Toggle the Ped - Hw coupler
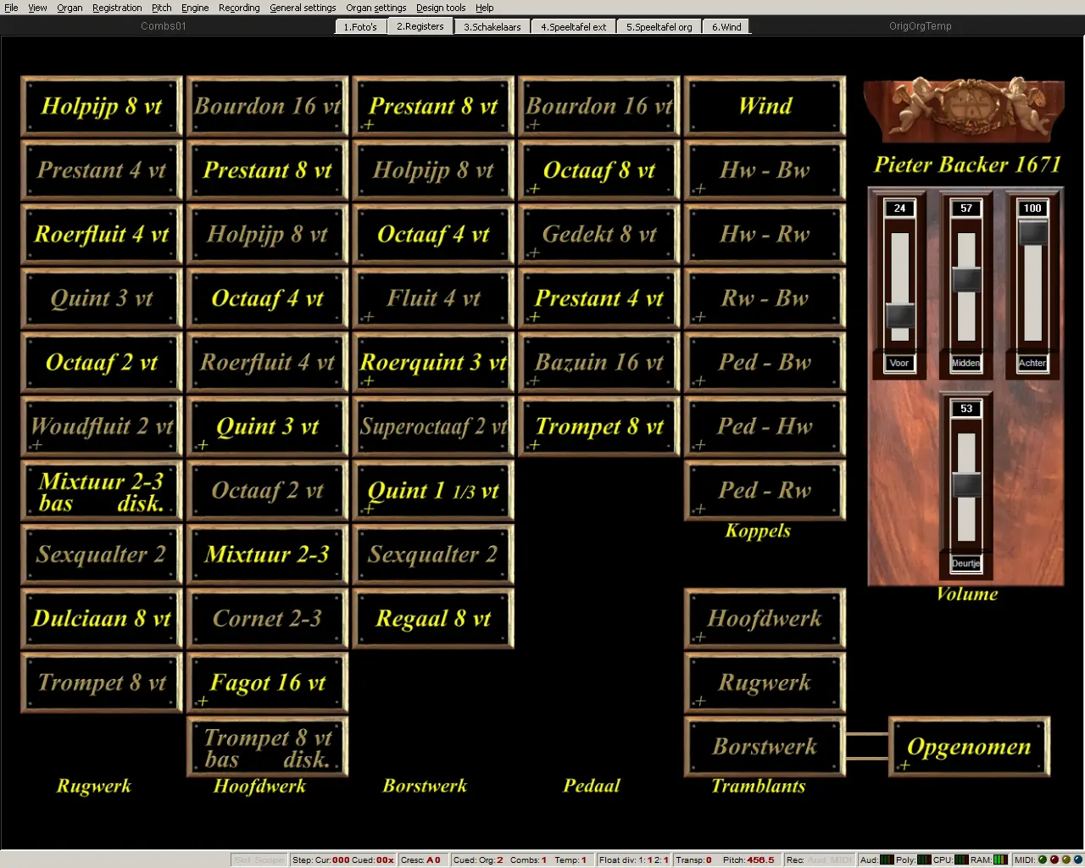 (765, 426)
